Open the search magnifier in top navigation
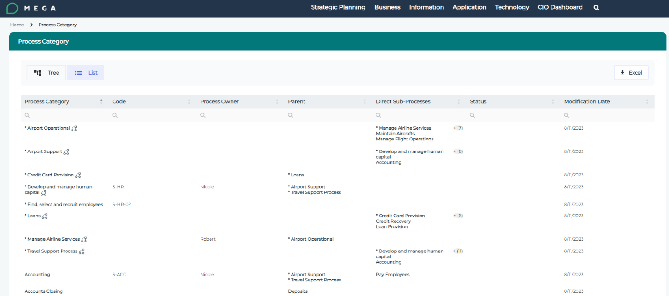669x296 pixels. click(596, 8)
